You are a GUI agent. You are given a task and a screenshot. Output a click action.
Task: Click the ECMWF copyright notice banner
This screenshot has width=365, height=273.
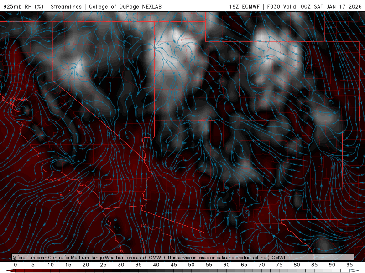[183, 258]
